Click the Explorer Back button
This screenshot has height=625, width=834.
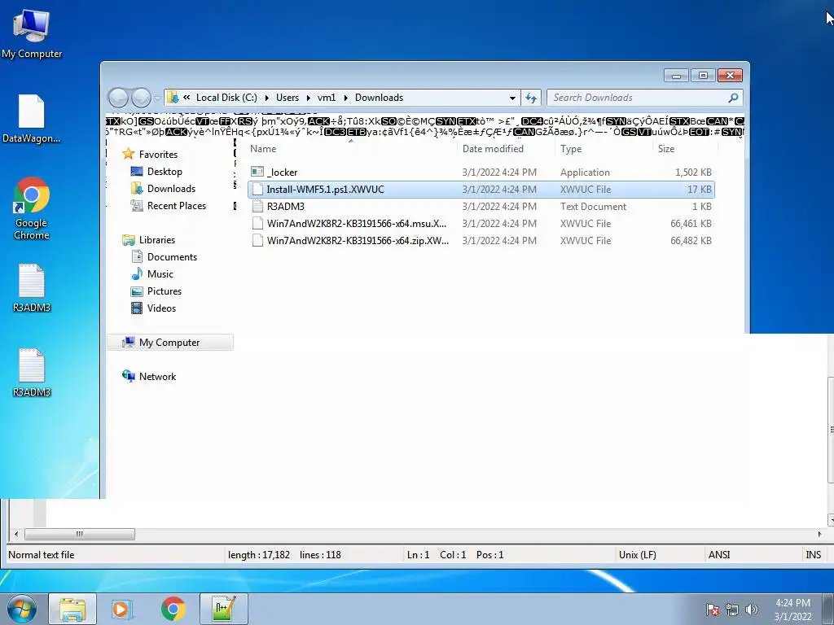118,98
